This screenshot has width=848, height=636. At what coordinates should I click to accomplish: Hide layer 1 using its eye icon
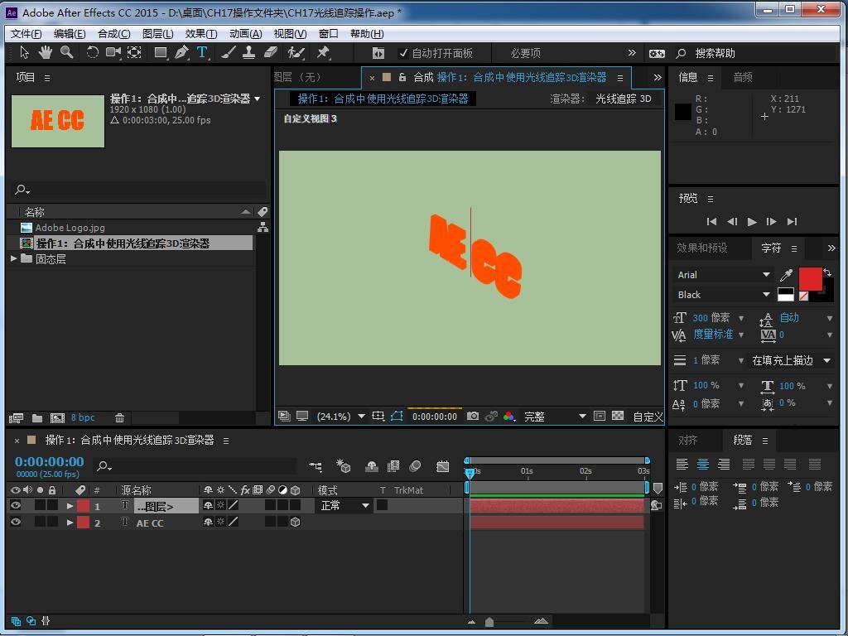[16, 505]
